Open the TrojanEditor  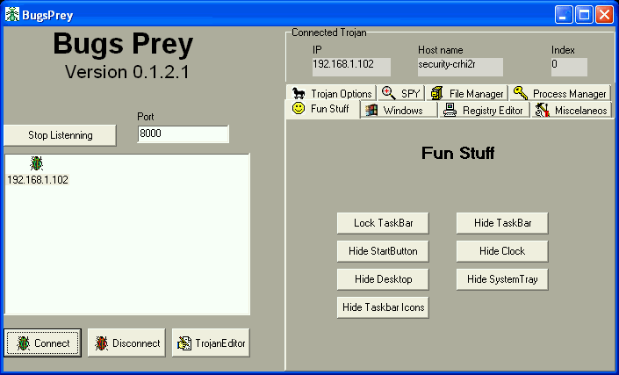211,343
